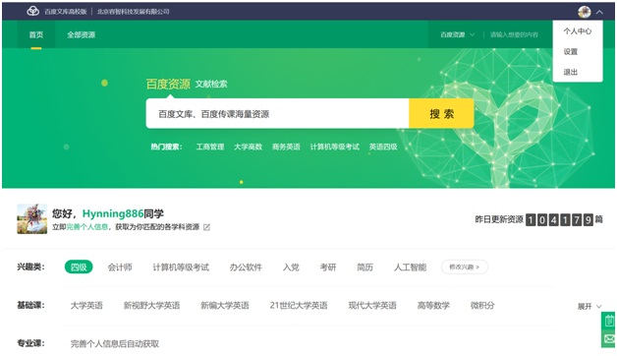Select the 人工智能 interest tag
617x356 pixels.
pyautogui.click(x=410, y=267)
